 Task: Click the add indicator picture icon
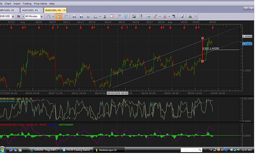(134, 16)
